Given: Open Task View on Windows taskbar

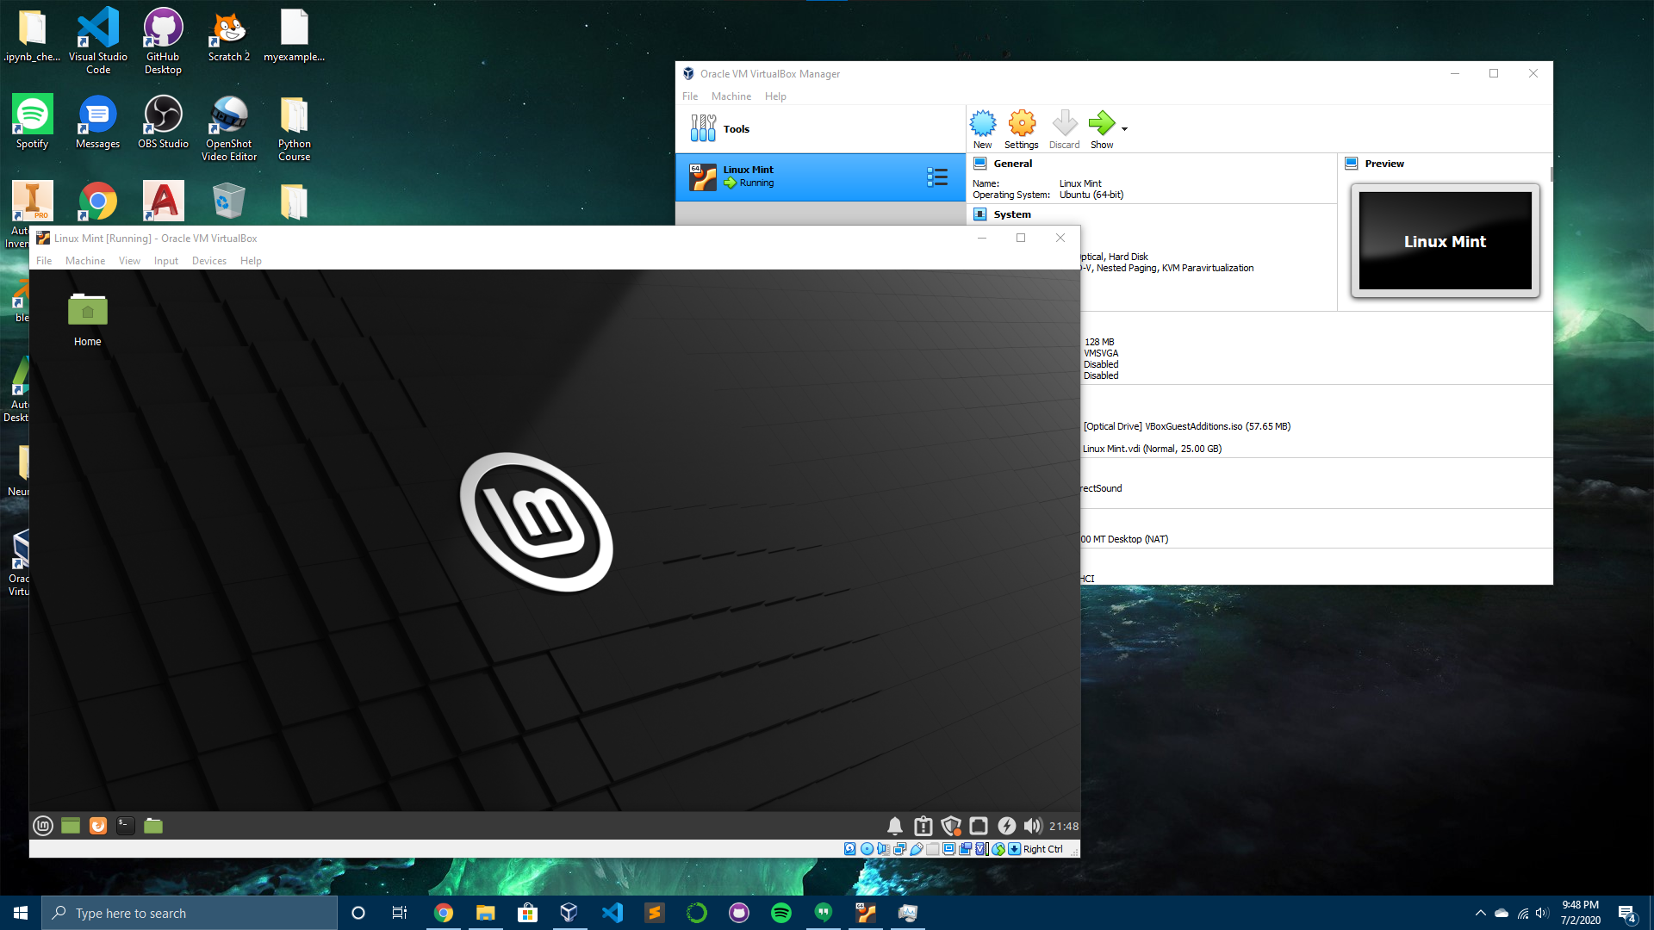Looking at the screenshot, I should [x=400, y=913].
